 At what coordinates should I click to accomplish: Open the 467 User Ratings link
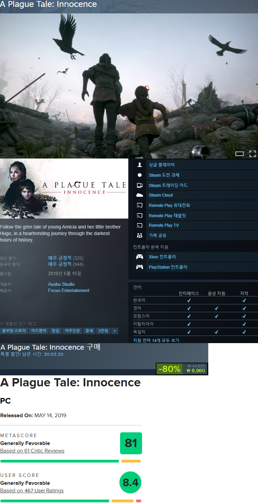32,491
